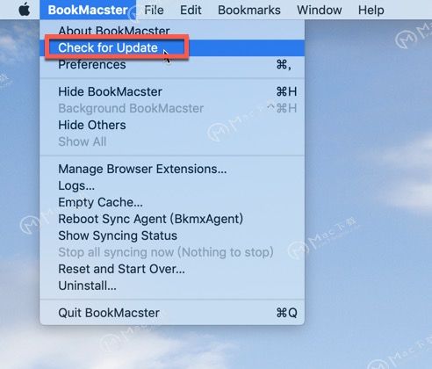This screenshot has height=369, width=432.
Task: Choose Quit BookMacster
Action: [x=172, y=313]
